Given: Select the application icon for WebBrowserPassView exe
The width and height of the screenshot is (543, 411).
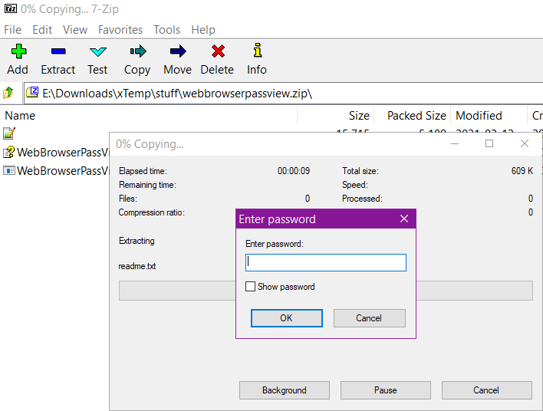Looking at the screenshot, I should [9, 170].
